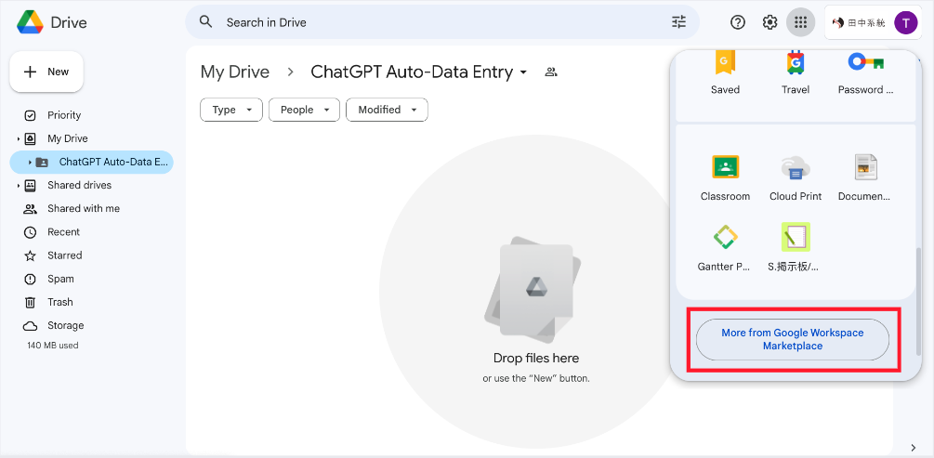
Task: Expand the My Drive tree arrow
Action: coord(18,138)
